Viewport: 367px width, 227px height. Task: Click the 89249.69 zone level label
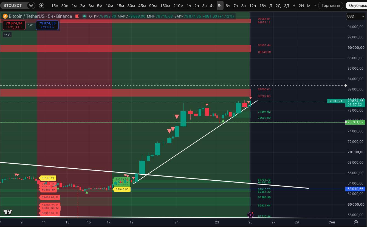tap(264, 52)
